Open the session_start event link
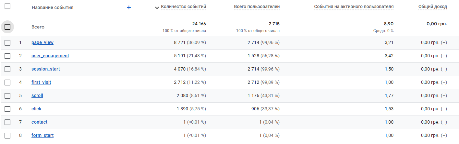This screenshot has width=459, height=144. coord(46,69)
